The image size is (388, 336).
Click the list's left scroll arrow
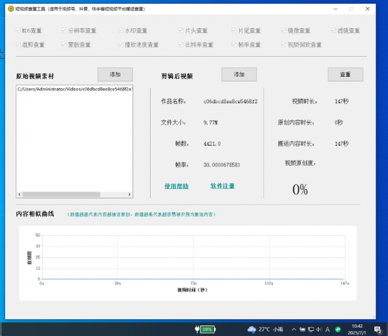19,194
